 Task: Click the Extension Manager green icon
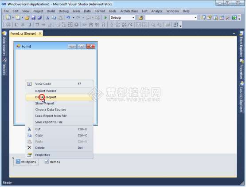[234, 18]
